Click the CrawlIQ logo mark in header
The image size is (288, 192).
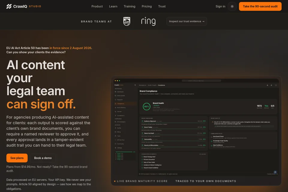click(x=9, y=6)
